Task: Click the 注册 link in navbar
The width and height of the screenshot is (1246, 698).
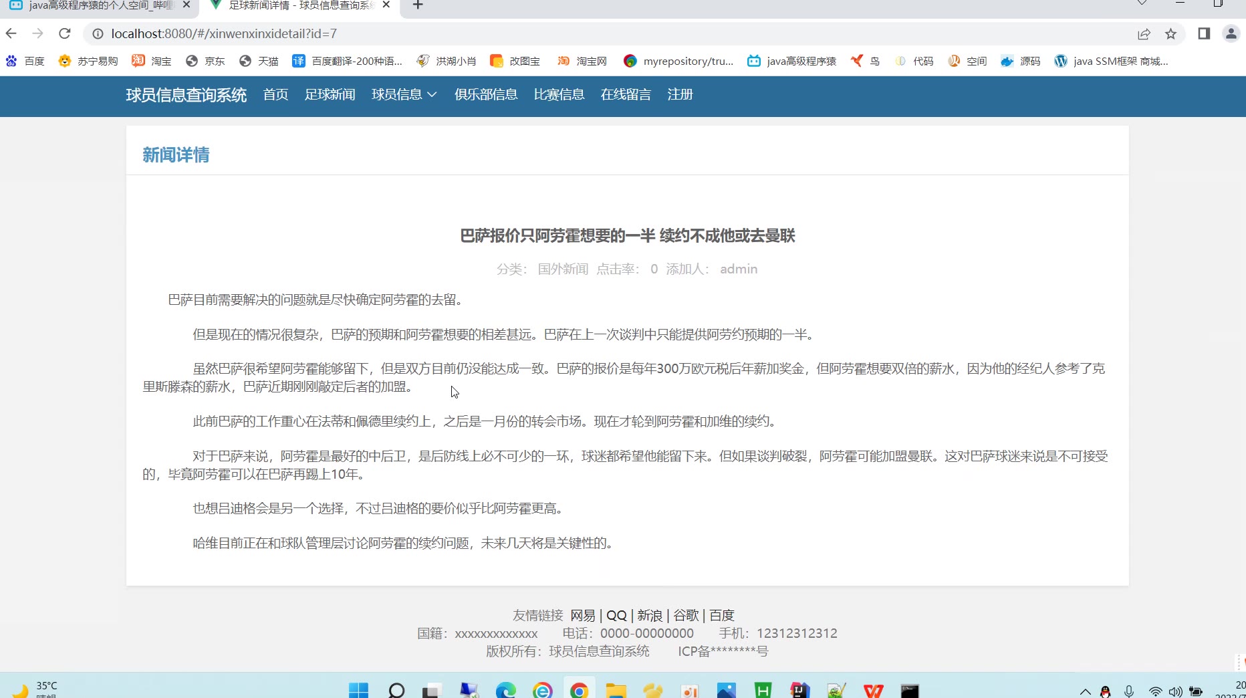Action: click(x=680, y=95)
